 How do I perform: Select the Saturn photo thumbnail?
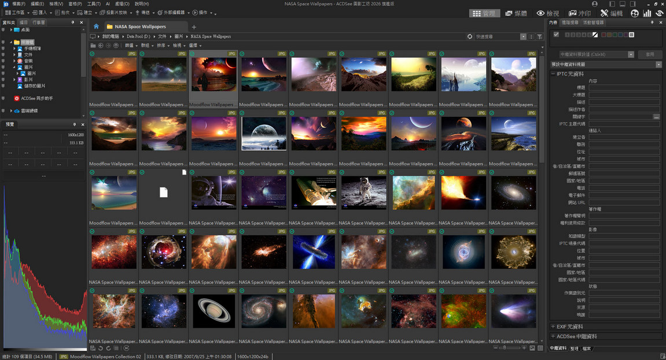(214, 310)
